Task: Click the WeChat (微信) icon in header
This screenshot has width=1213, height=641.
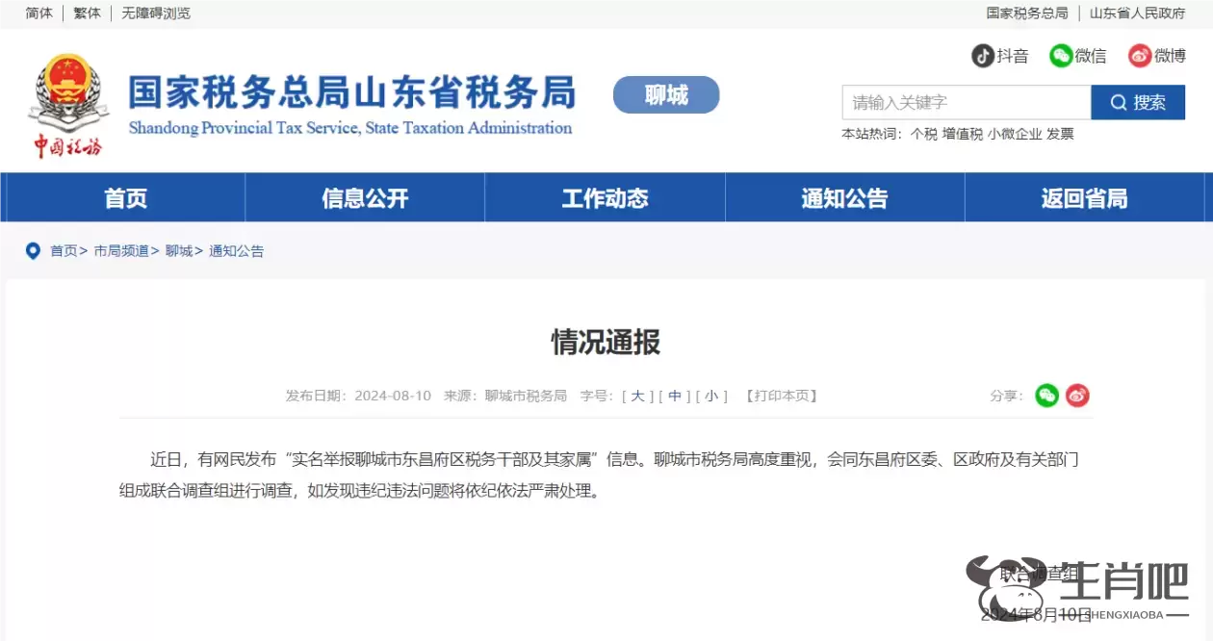Action: (1061, 56)
